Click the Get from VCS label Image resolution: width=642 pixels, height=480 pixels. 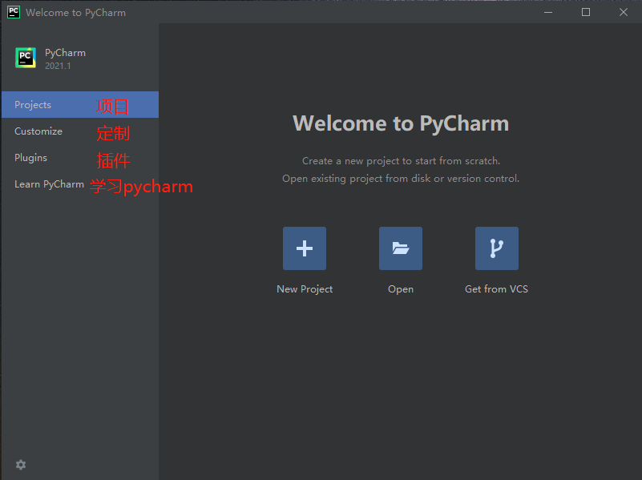pyautogui.click(x=497, y=289)
